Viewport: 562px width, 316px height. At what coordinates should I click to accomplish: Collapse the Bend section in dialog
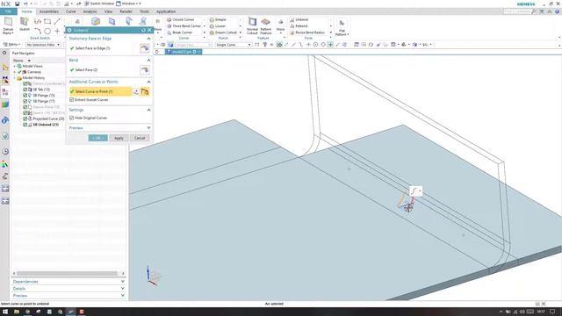tap(148, 61)
